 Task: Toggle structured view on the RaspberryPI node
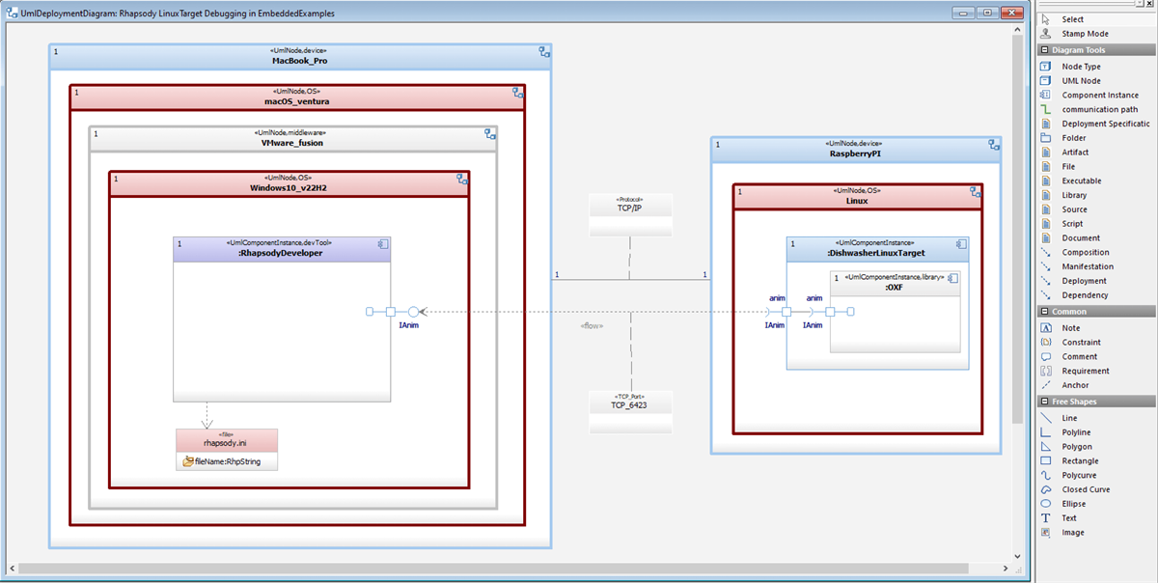(994, 146)
